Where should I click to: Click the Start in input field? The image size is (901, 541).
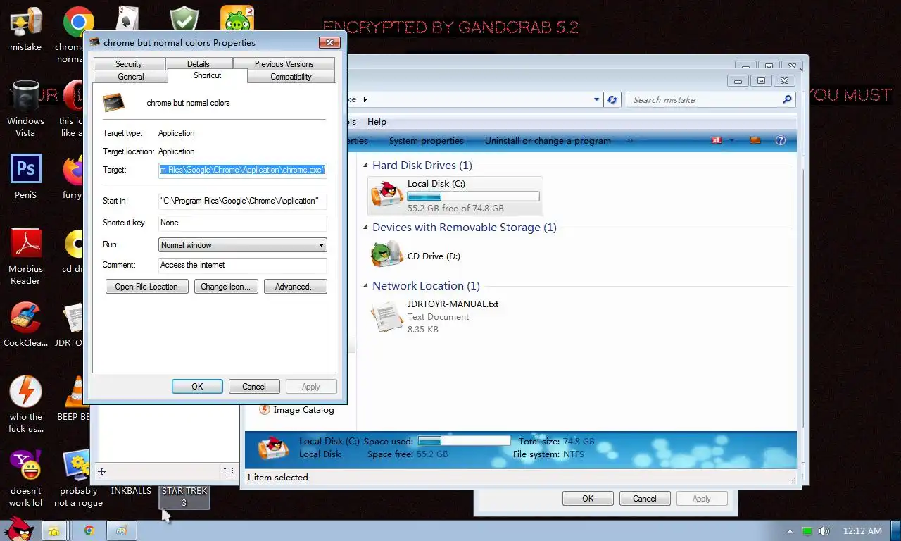coord(243,201)
